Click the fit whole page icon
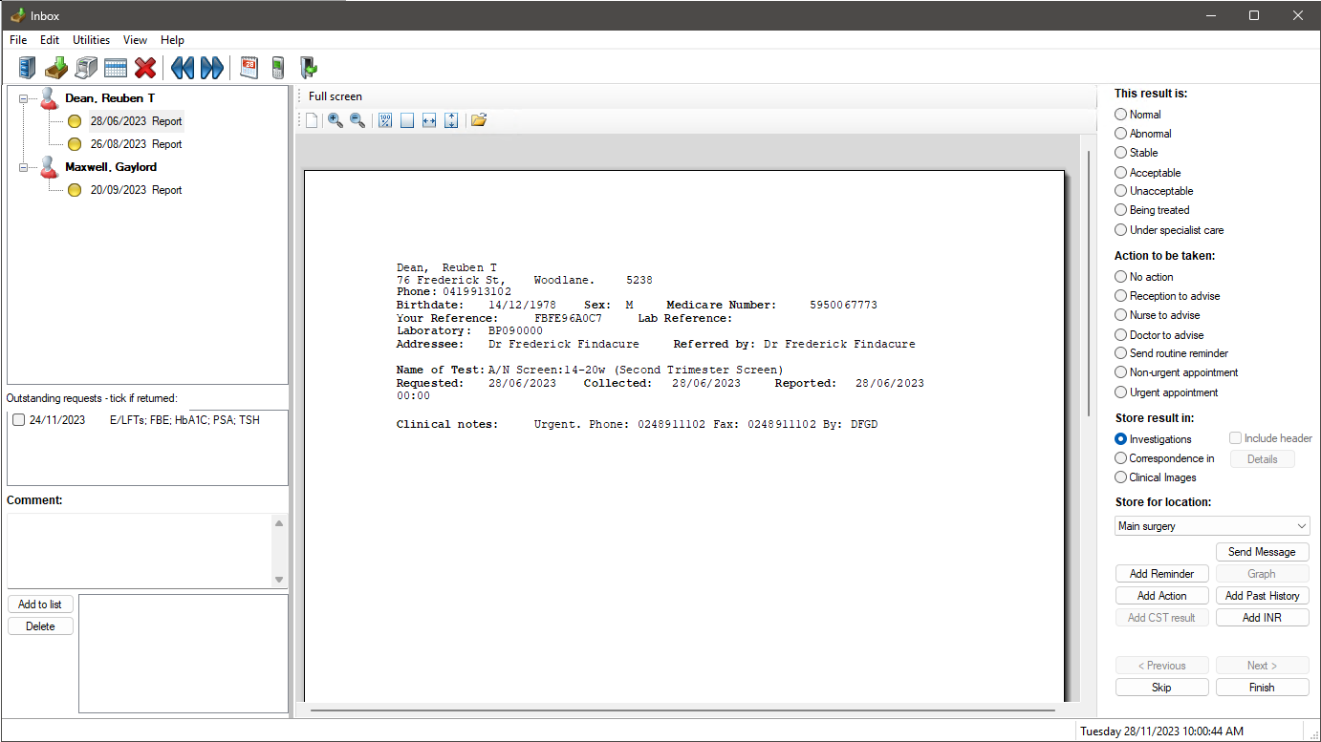 click(407, 120)
